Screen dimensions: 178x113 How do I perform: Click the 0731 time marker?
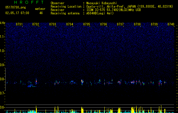click(19, 24)
